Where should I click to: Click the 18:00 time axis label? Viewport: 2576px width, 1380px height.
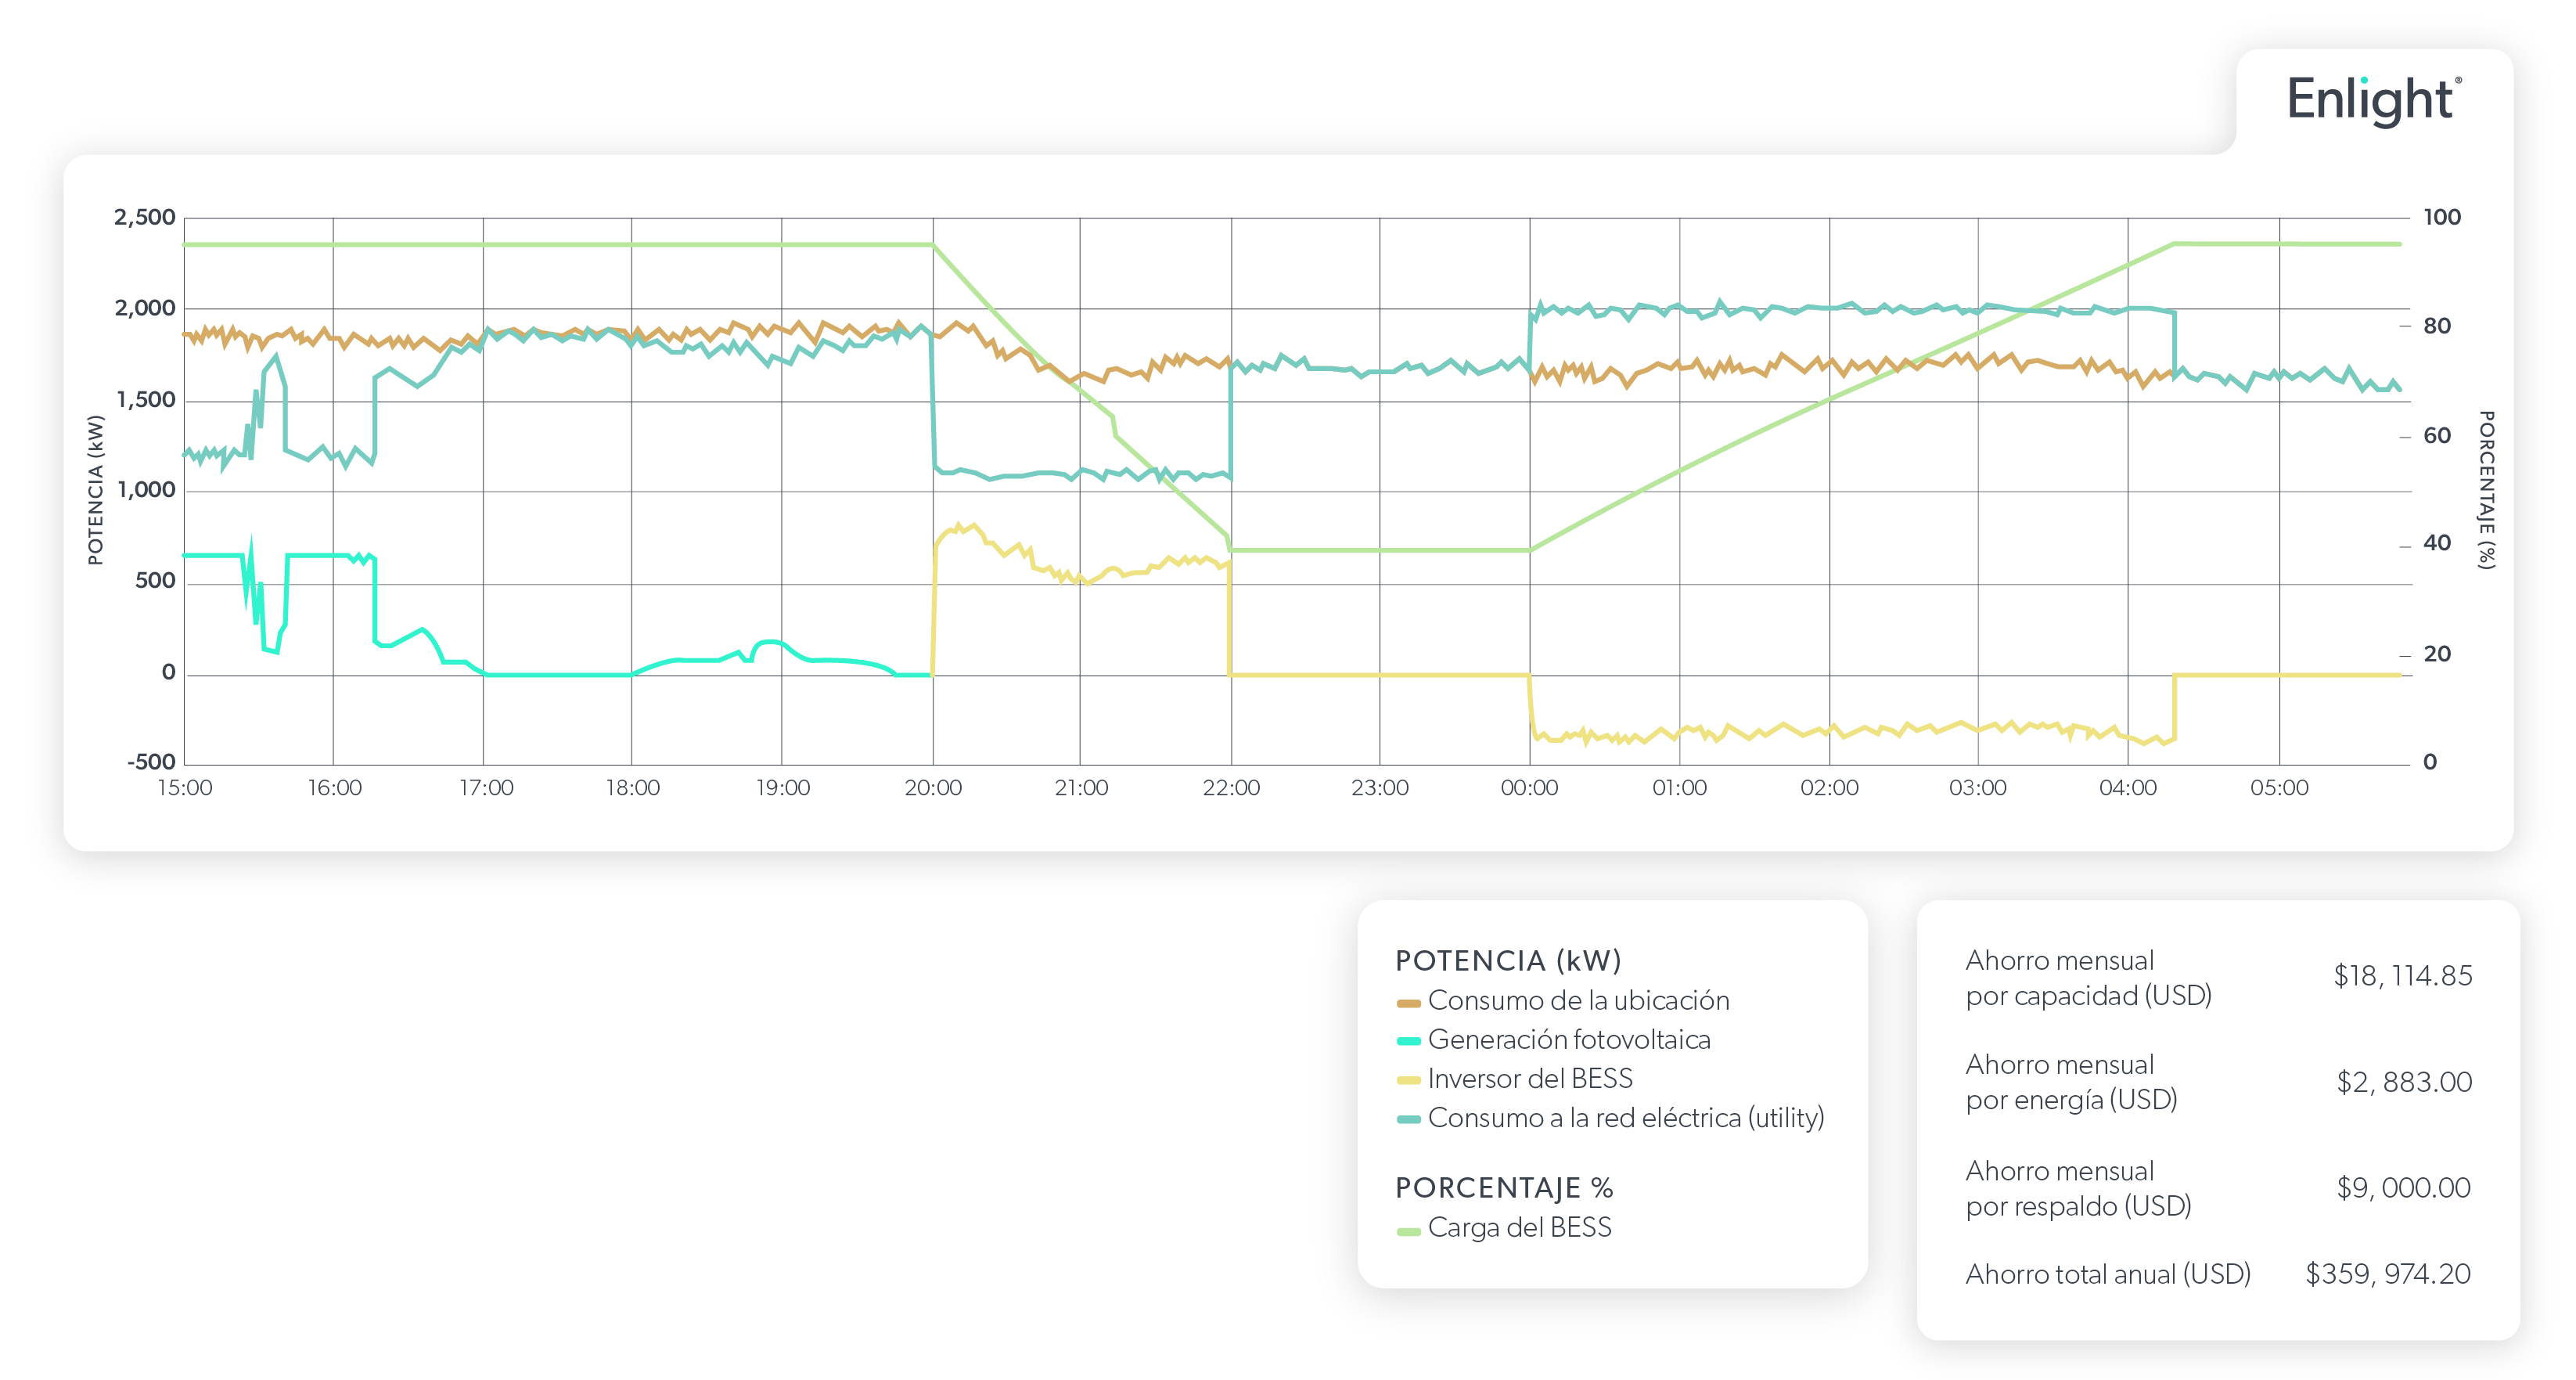pyautogui.click(x=633, y=788)
